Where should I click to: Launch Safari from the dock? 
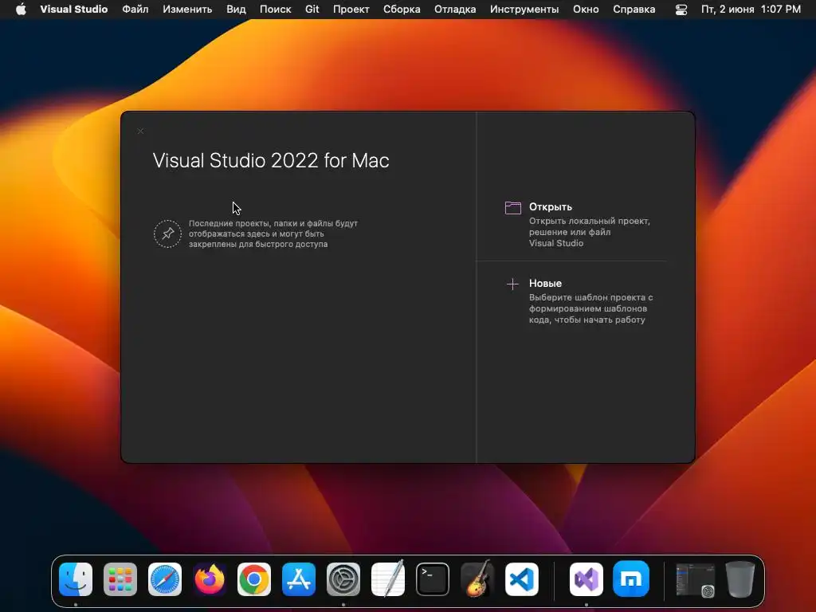point(165,579)
